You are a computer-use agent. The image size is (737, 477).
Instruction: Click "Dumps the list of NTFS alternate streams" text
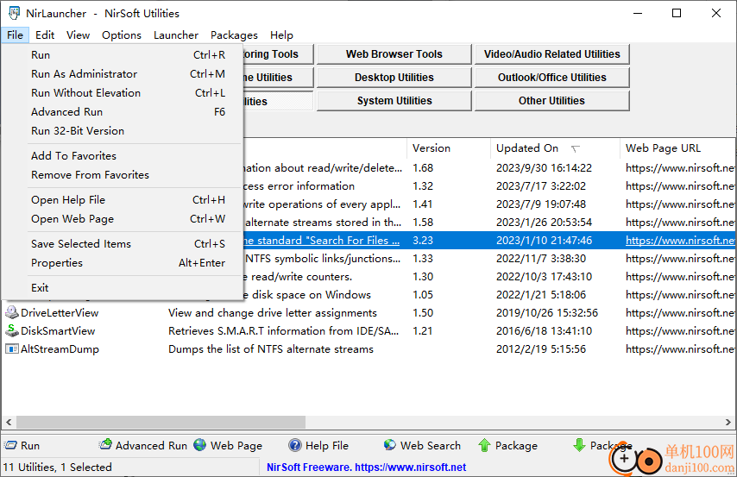pyautogui.click(x=271, y=349)
